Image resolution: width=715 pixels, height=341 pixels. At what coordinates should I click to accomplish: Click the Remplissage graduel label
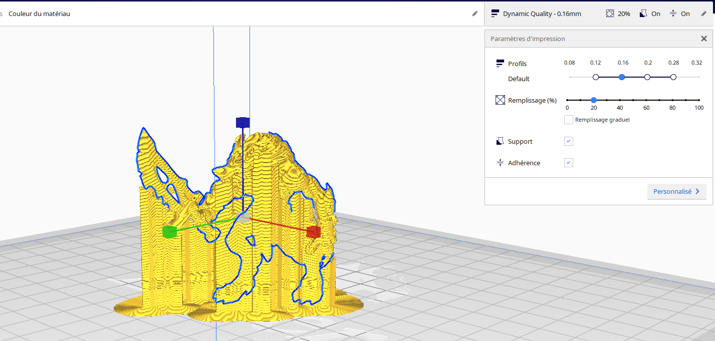(602, 120)
